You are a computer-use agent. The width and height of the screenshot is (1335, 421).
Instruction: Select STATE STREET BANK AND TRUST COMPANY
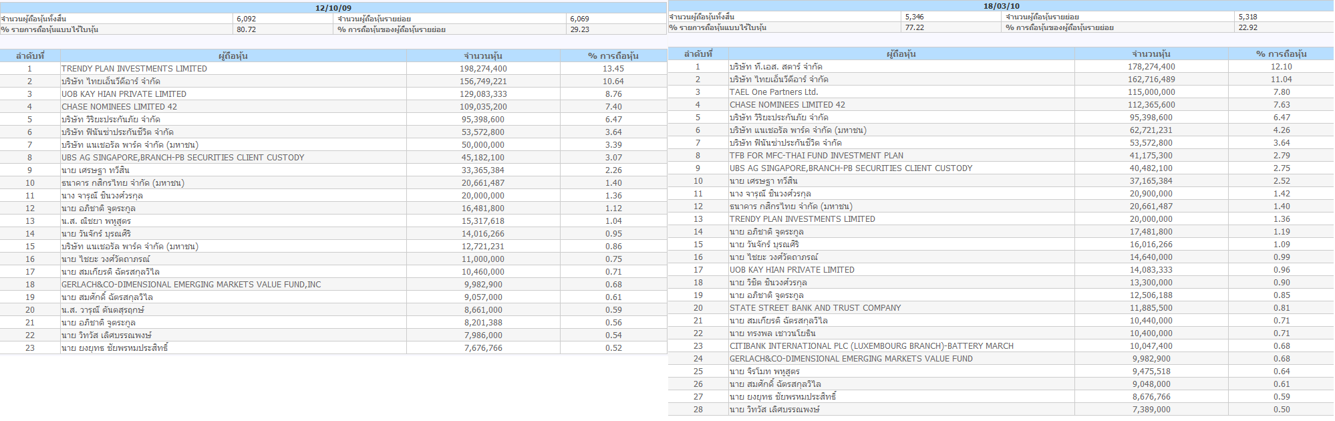point(815,308)
